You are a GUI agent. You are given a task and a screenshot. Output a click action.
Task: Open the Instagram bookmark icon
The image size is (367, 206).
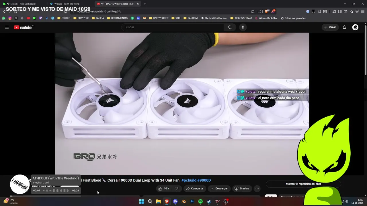[10, 18]
